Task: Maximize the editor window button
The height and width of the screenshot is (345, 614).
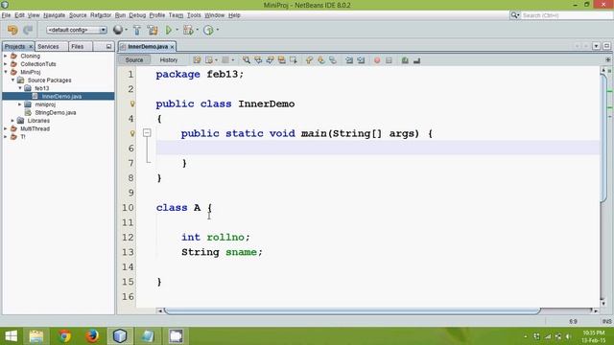Action: pos(606,46)
